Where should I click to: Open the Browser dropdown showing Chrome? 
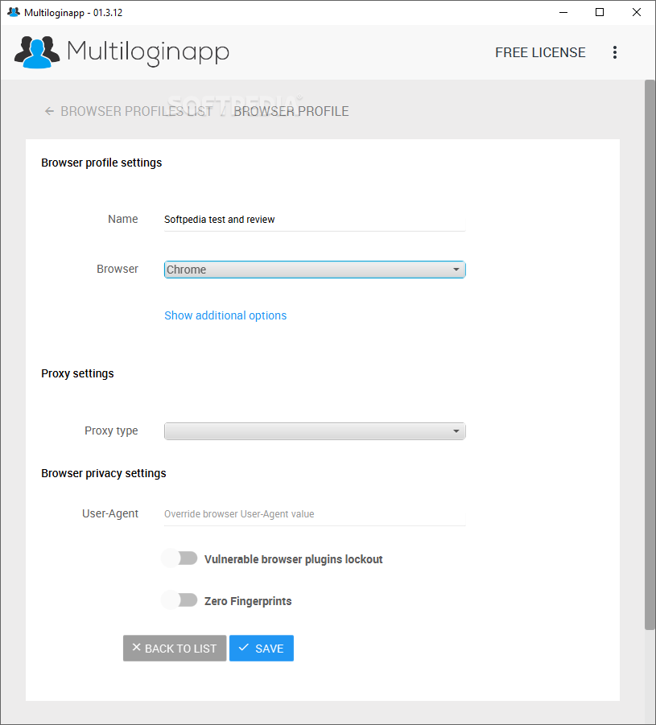pos(315,270)
